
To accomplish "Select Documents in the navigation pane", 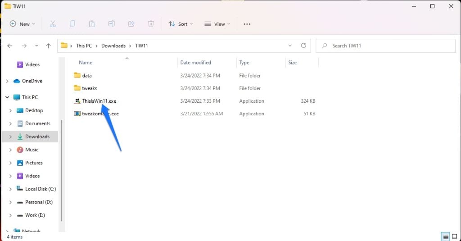I will (38, 123).
